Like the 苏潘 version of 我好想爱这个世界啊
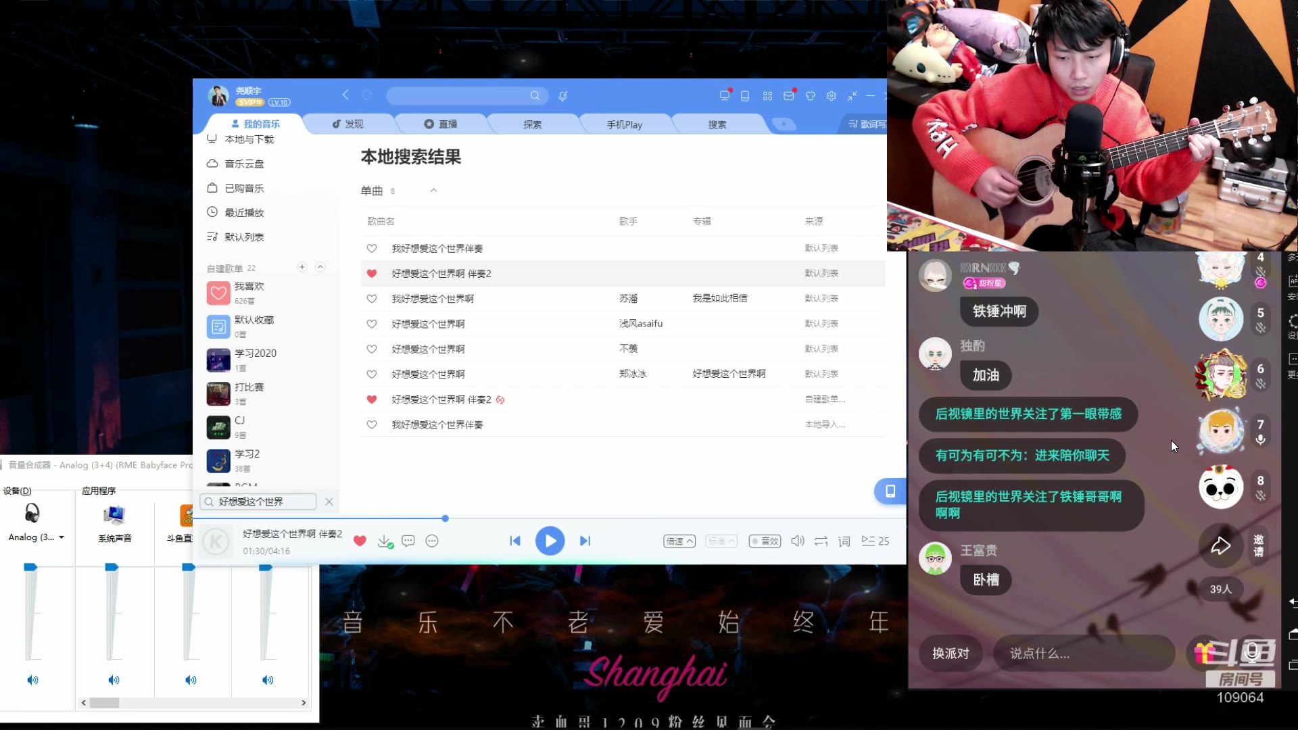Screen dimensions: 1298x730 click(371, 298)
